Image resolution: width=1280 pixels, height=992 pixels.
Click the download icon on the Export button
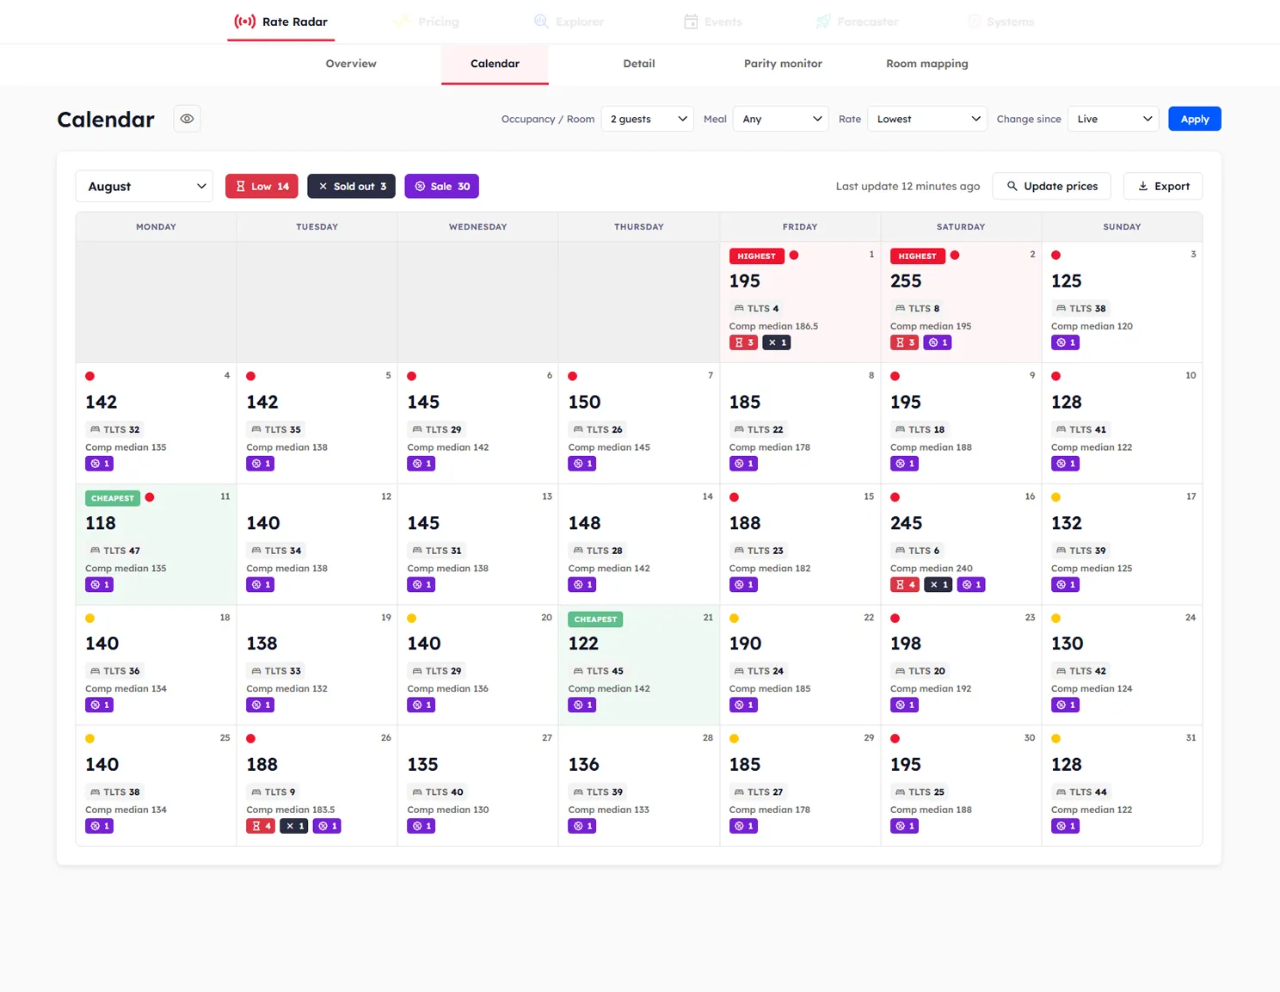pos(1143,186)
